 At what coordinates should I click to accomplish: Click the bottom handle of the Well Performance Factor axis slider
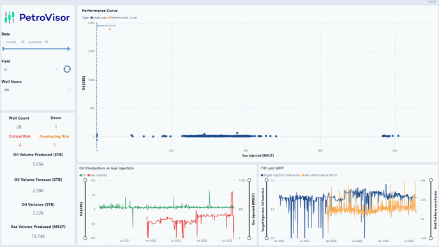coord(431,238)
